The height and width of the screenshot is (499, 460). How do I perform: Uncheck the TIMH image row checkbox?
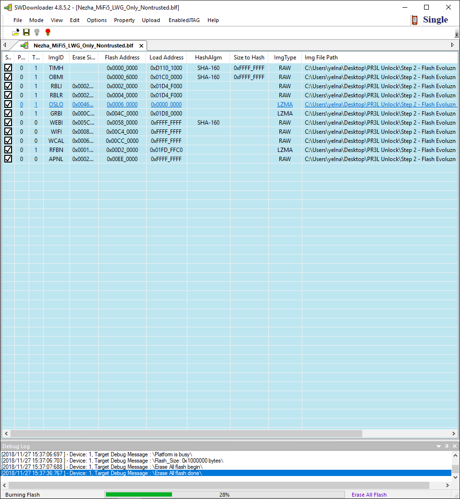8,68
